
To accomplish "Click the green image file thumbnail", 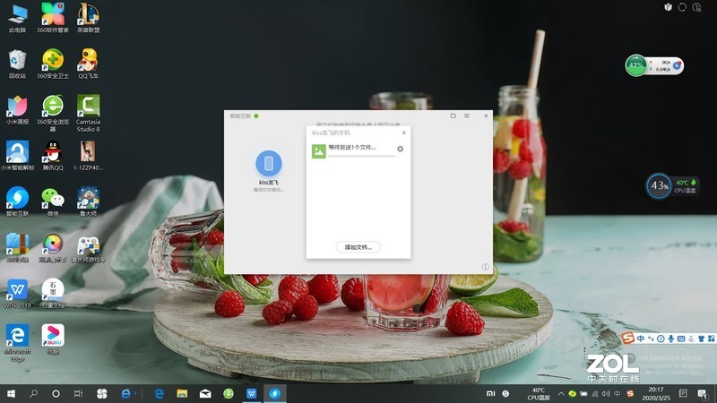I will click(319, 150).
